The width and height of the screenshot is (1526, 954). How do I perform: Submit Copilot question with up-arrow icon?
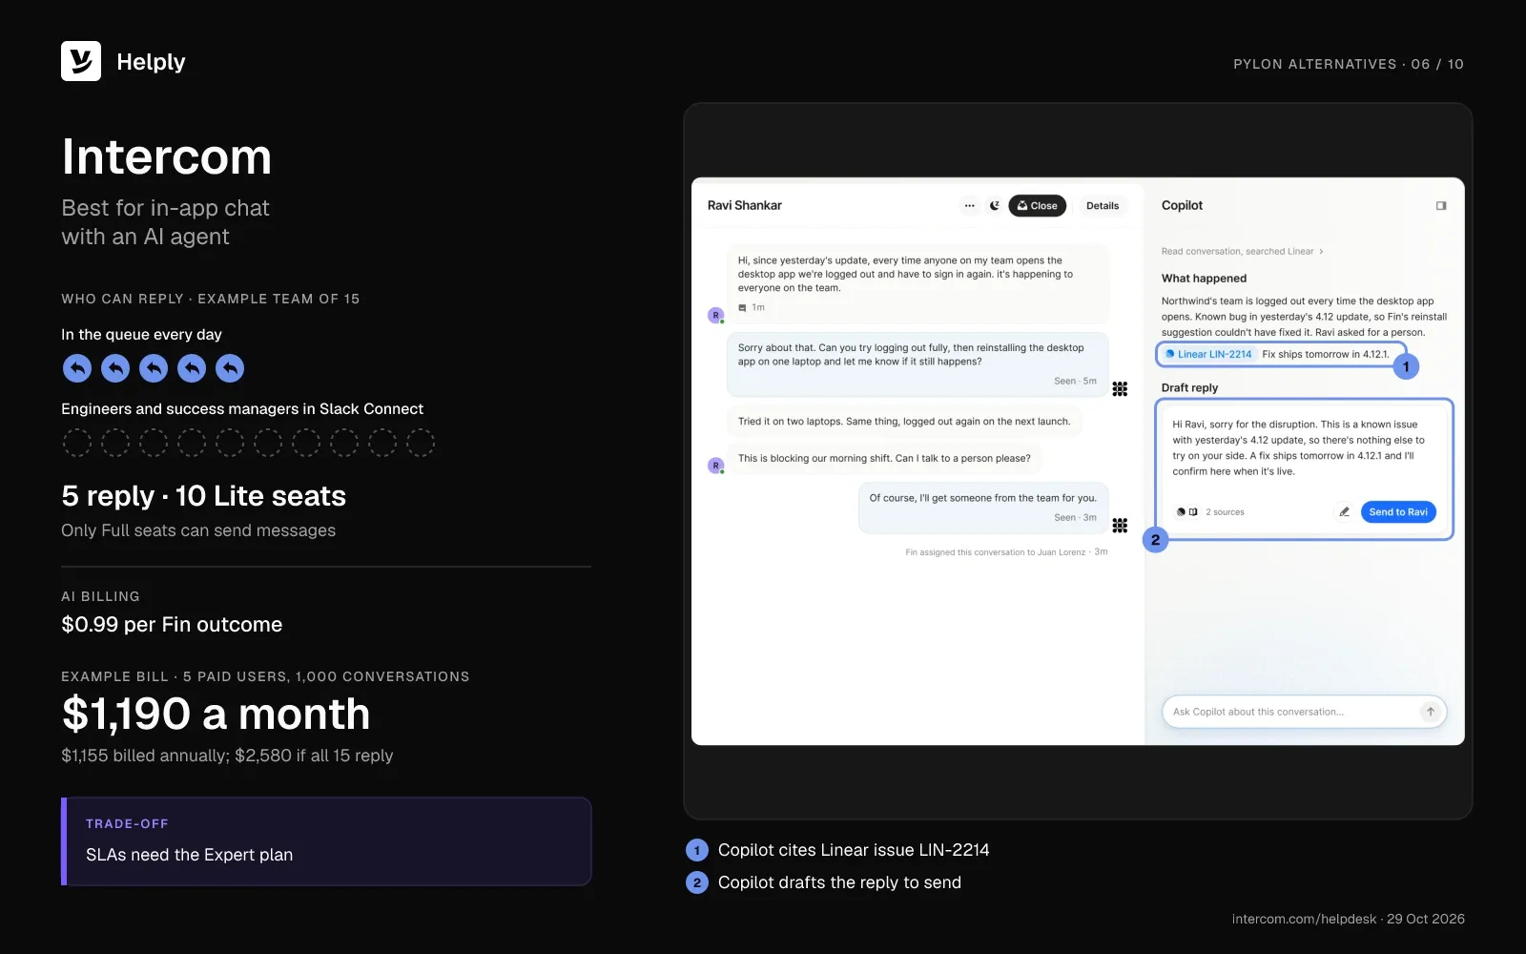[x=1430, y=712]
